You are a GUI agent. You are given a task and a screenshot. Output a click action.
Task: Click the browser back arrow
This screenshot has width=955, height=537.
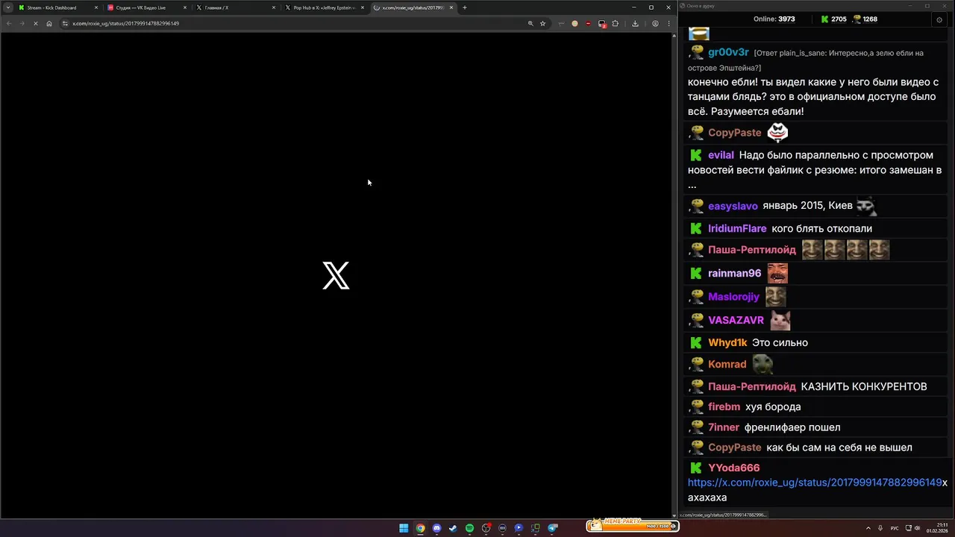click(x=9, y=23)
